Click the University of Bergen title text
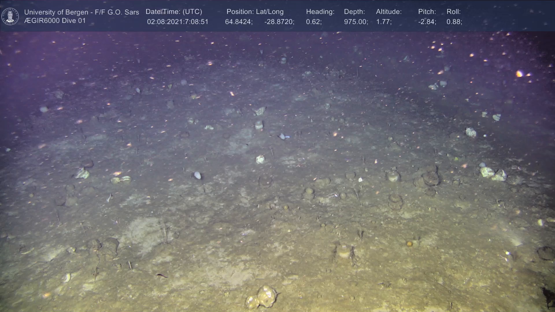 (82, 12)
